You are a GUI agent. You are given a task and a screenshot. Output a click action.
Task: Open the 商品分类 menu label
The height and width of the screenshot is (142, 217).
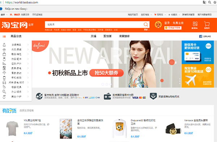click(16, 36)
